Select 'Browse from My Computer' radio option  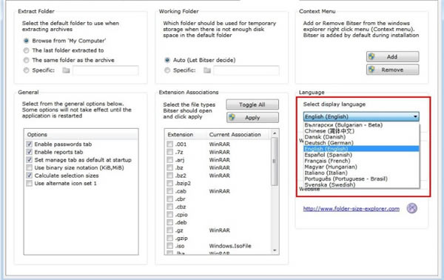pos(26,41)
